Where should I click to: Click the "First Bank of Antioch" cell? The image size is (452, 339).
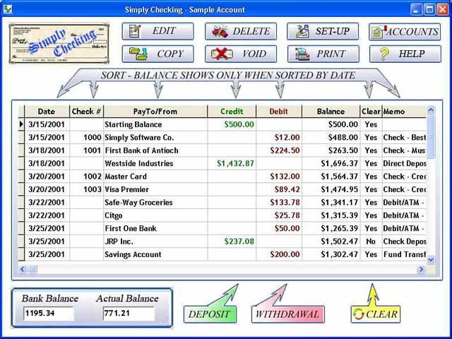pyautogui.click(x=155, y=150)
